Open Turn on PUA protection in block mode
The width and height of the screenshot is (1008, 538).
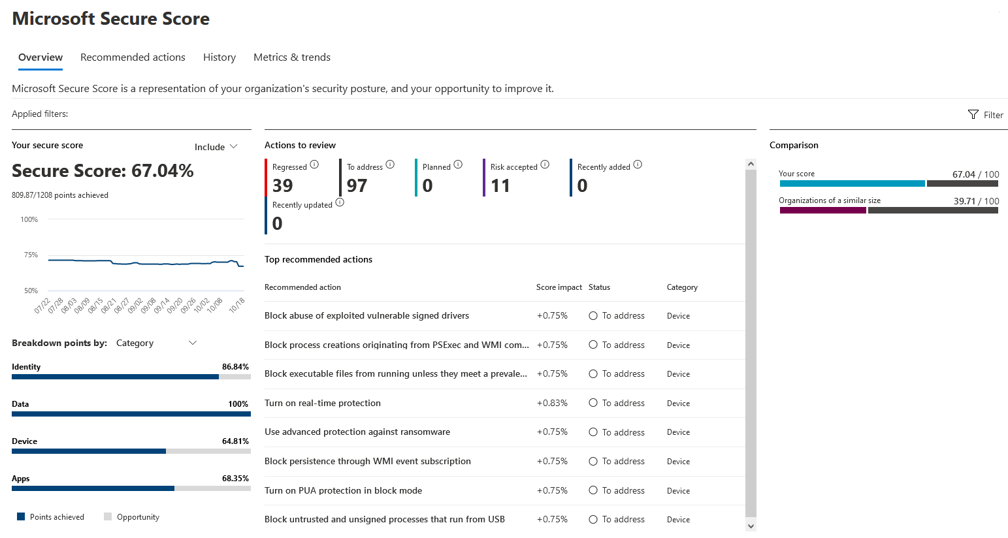tap(343, 490)
